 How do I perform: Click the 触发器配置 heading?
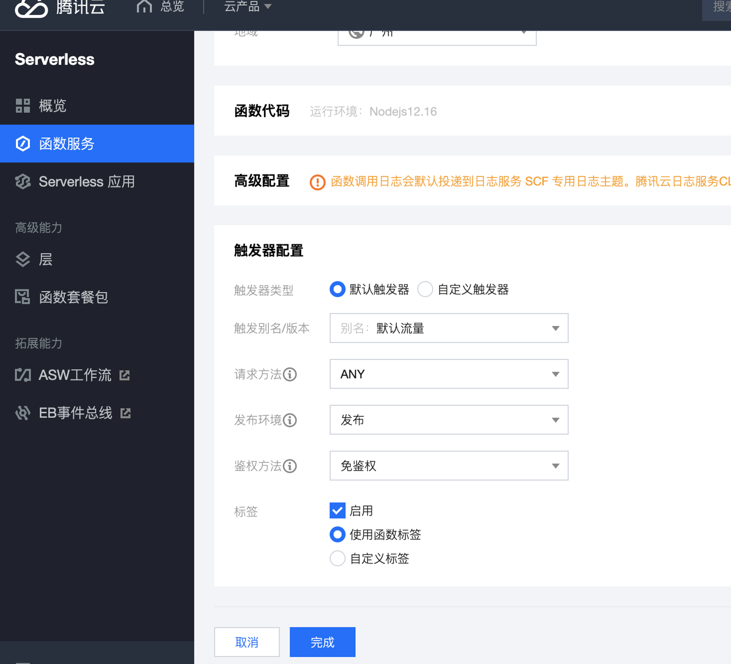click(x=269, y=251)
